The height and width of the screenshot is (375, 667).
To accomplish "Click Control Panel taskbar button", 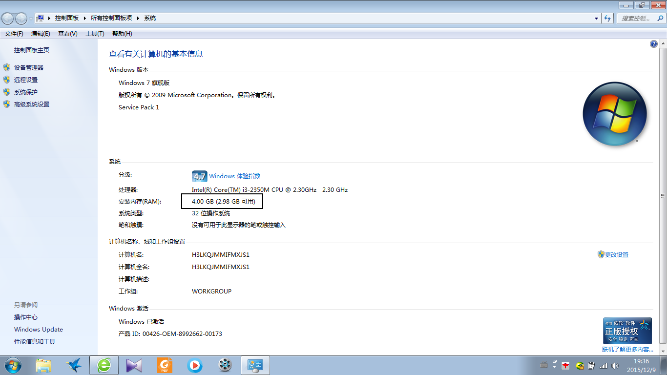I will point(255,365).
